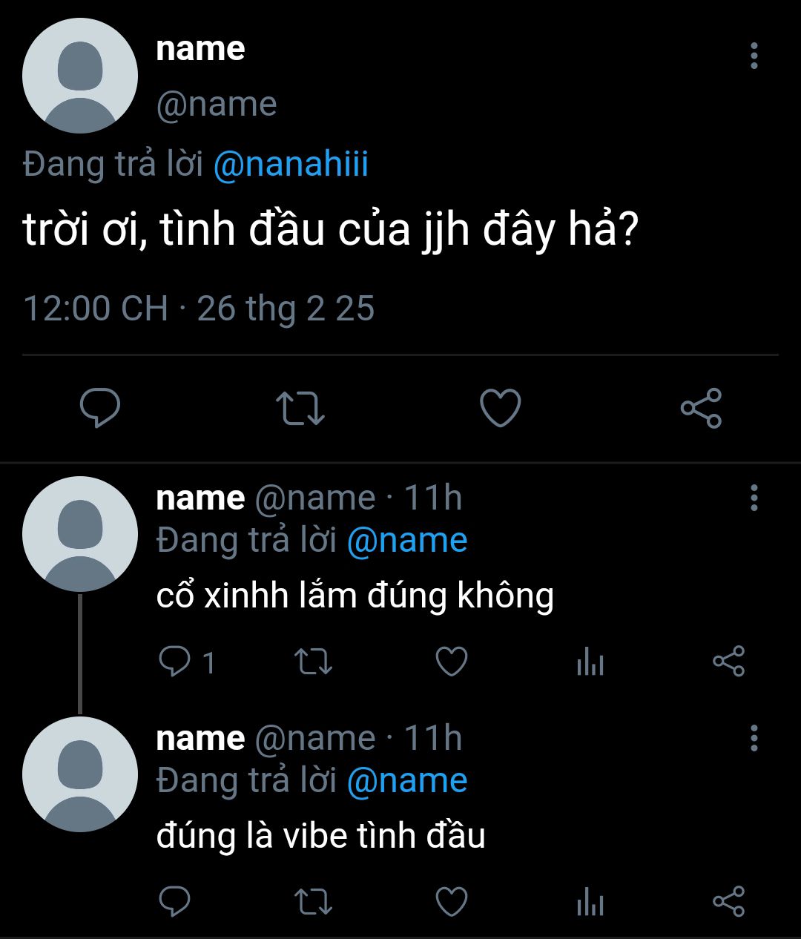
Task: Share the 'cổ xinhh lắm đúng không' reply
Action: pyautogui.click(x=728, y=662)
